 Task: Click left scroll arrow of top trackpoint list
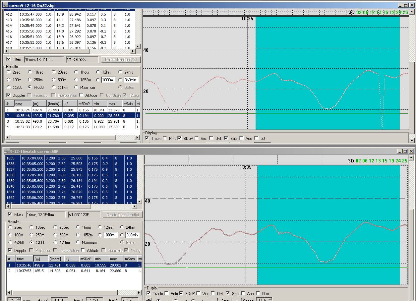[6, 51]
